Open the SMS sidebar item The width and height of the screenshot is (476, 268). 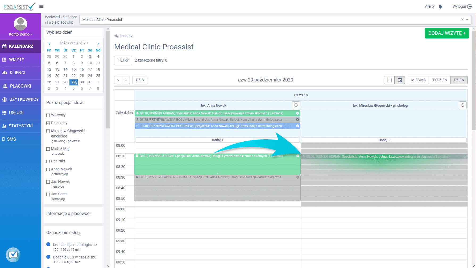(x=20, y=139)
